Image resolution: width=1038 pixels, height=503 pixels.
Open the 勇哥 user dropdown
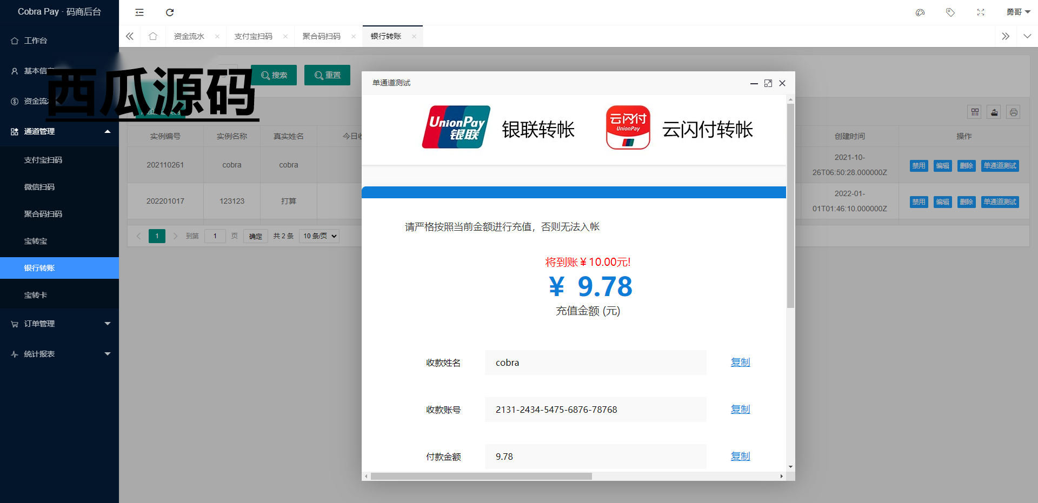1019,12
